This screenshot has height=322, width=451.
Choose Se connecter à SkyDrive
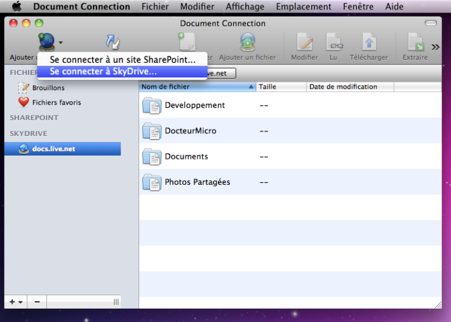tap(123, 72)
